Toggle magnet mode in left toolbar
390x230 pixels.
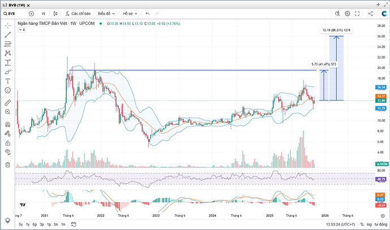coord(8,124)
